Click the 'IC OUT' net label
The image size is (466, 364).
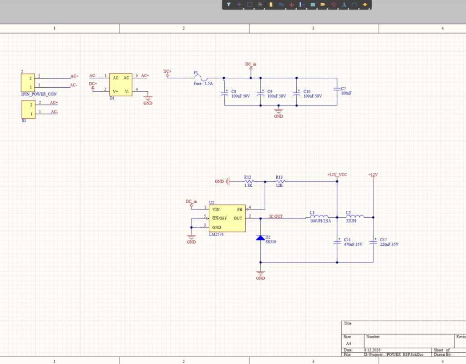(276, 216)
